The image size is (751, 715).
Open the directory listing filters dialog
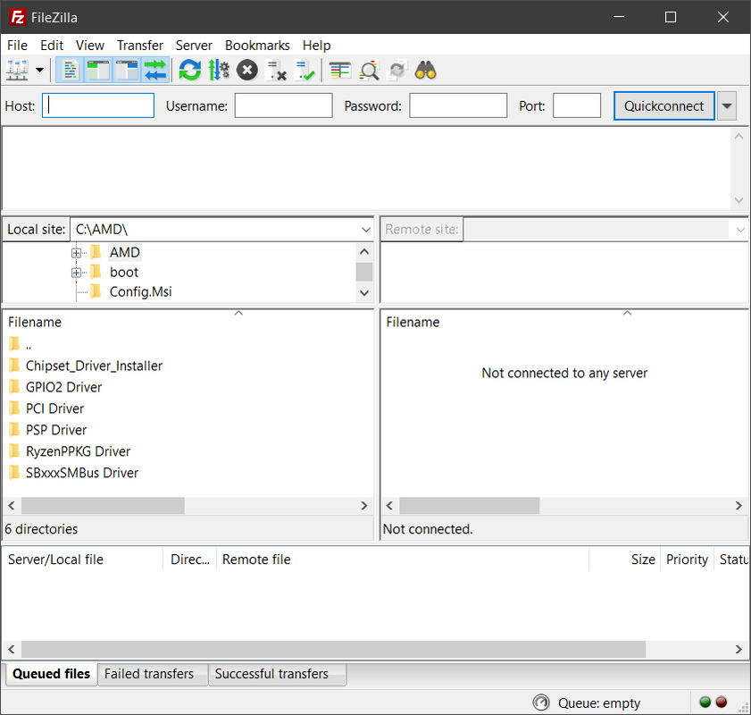(340, 71)
